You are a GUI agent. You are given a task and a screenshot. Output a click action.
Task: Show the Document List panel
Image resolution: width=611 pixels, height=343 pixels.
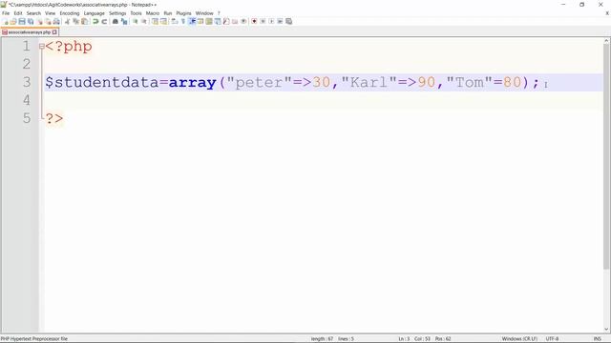pos(218,21)
